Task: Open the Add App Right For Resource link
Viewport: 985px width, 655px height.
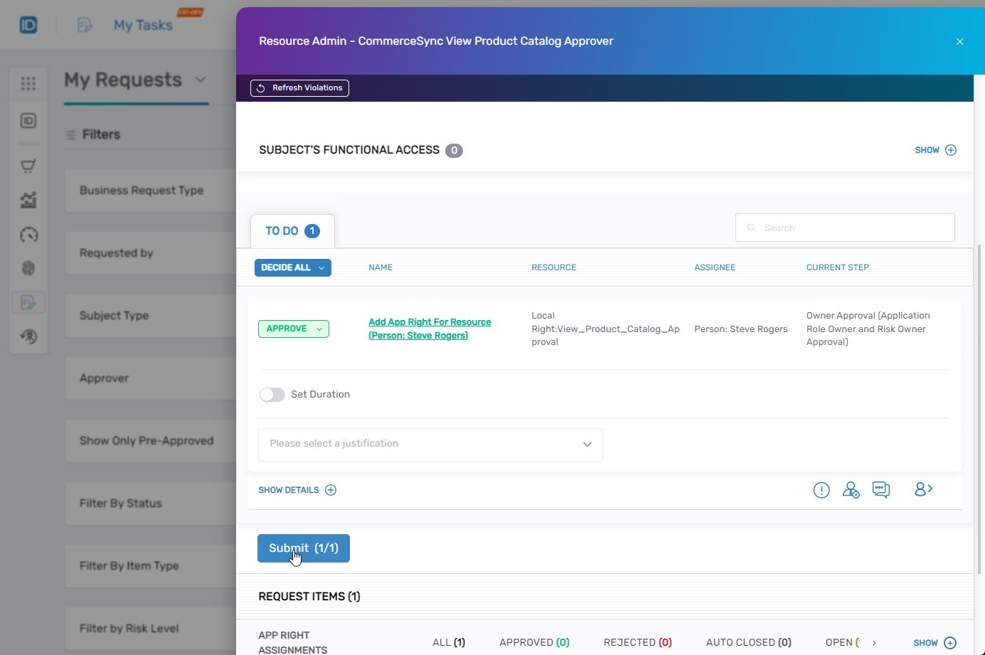Action: click(430, 328)
